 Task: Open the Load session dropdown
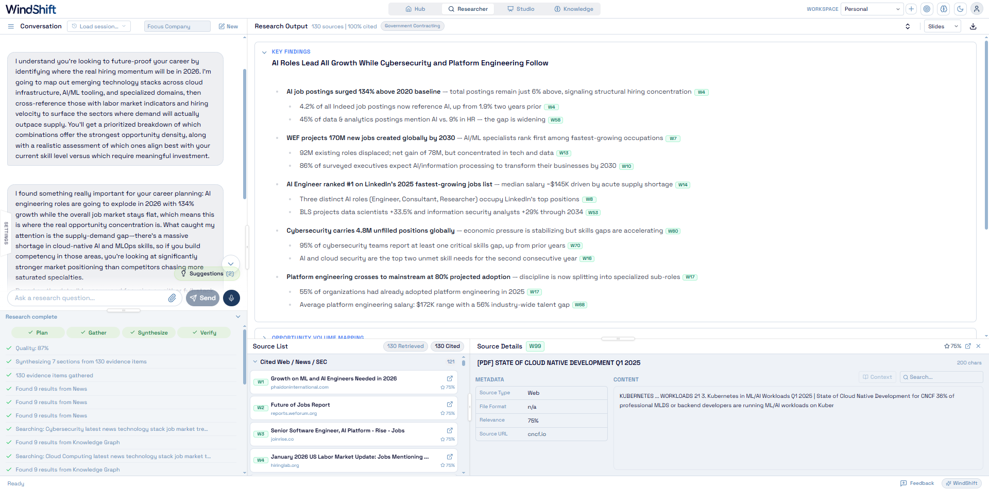point(99,26)
